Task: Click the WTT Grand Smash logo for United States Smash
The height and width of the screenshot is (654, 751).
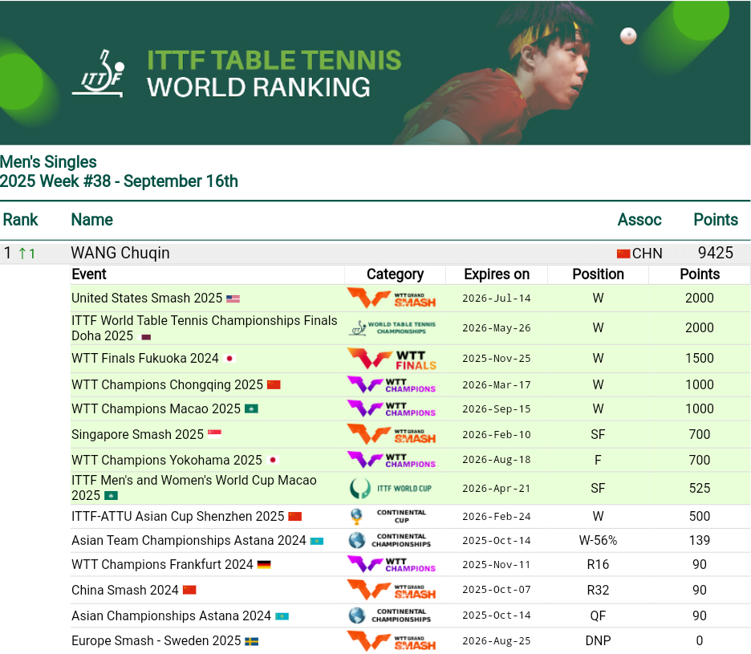Action: (x=392, y=299)
